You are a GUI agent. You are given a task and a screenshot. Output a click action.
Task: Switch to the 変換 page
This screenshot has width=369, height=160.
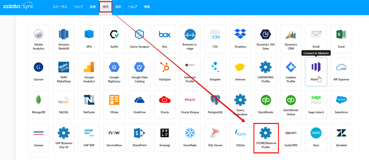(x=93, y=7)
